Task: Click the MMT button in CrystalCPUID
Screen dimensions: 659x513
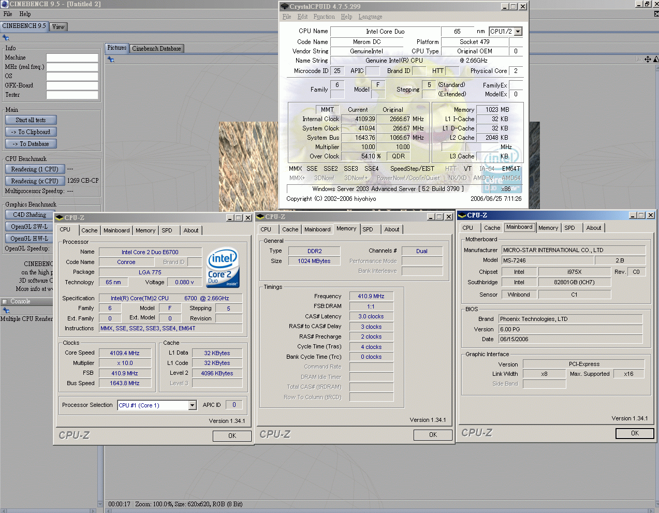Action: (x=327, y=110)
